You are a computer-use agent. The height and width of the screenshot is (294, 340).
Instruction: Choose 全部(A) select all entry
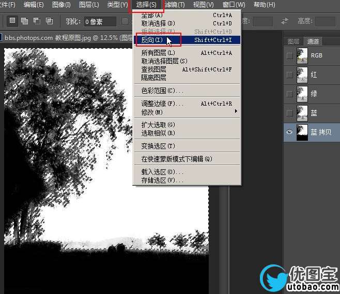pos(187,15)
